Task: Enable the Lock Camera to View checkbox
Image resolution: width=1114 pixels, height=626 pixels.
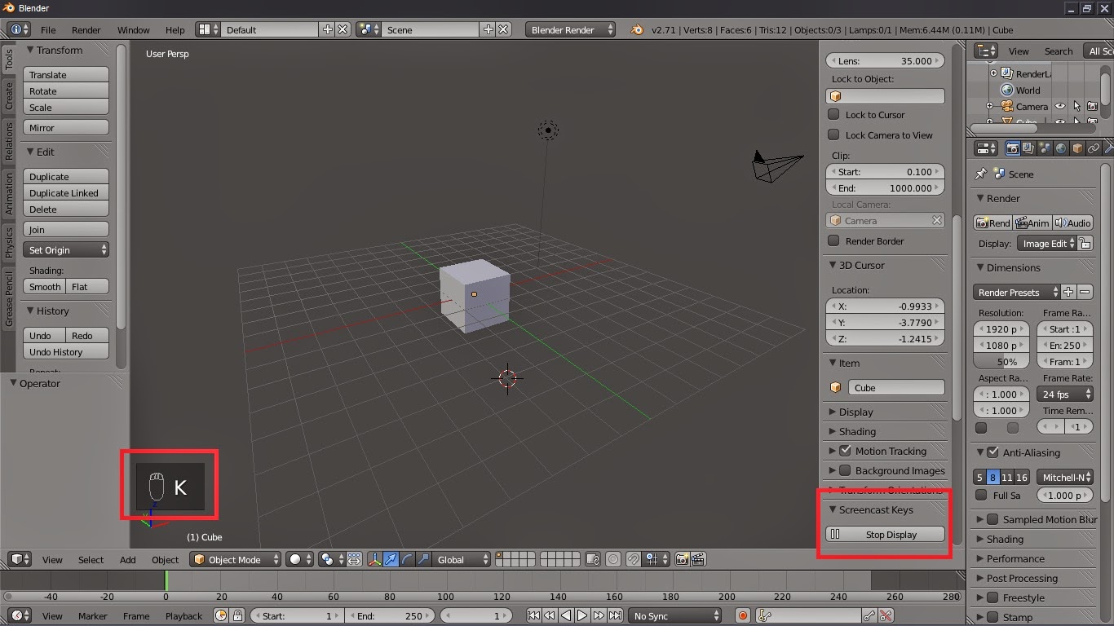Action: click(833, 135)
